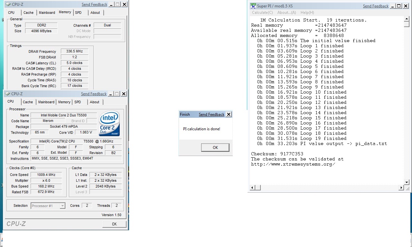Screen dimensions: 412x247
Task: Click the right arrow of the Super PI horizontal scrollbar
Action: (x=401, y=188)
